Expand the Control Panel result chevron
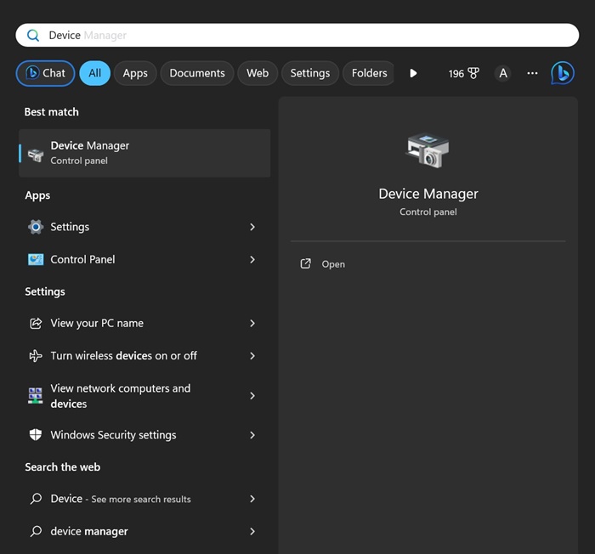Viewport: 595px width, 554px height. (x=252, y=259)
